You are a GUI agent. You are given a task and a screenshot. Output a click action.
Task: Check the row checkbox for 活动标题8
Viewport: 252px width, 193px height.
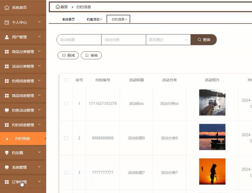[66, 138]
